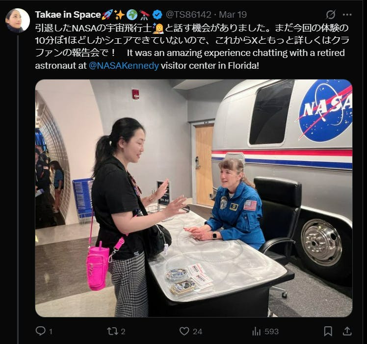This screenshot has height=344, width=367.
Task: Open the three-dot more options menu
Action: click(347, 15)
